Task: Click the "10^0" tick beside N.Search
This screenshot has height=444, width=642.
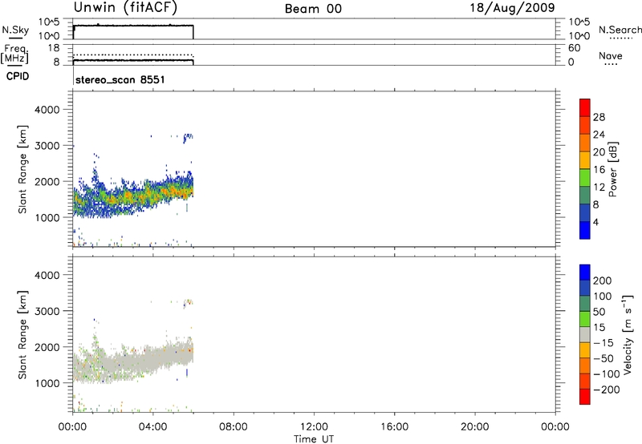Action: click(579, 36)
